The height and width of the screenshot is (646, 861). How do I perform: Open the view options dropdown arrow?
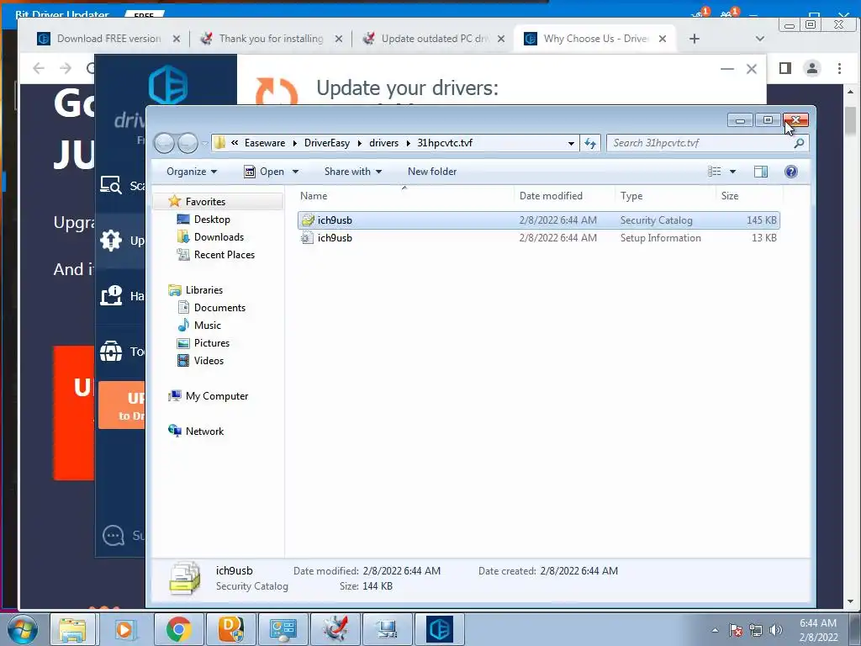[732, 172]
